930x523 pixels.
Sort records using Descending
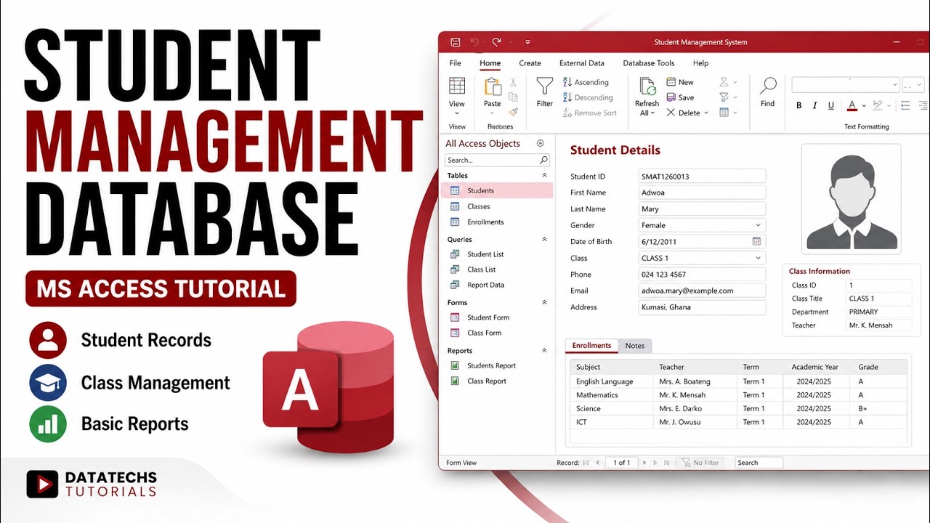[588, 97]
